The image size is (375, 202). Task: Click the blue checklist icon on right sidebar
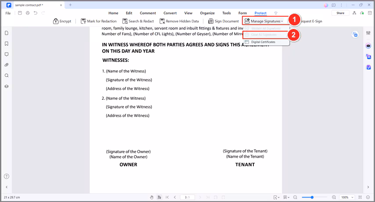tap(368, 68)
